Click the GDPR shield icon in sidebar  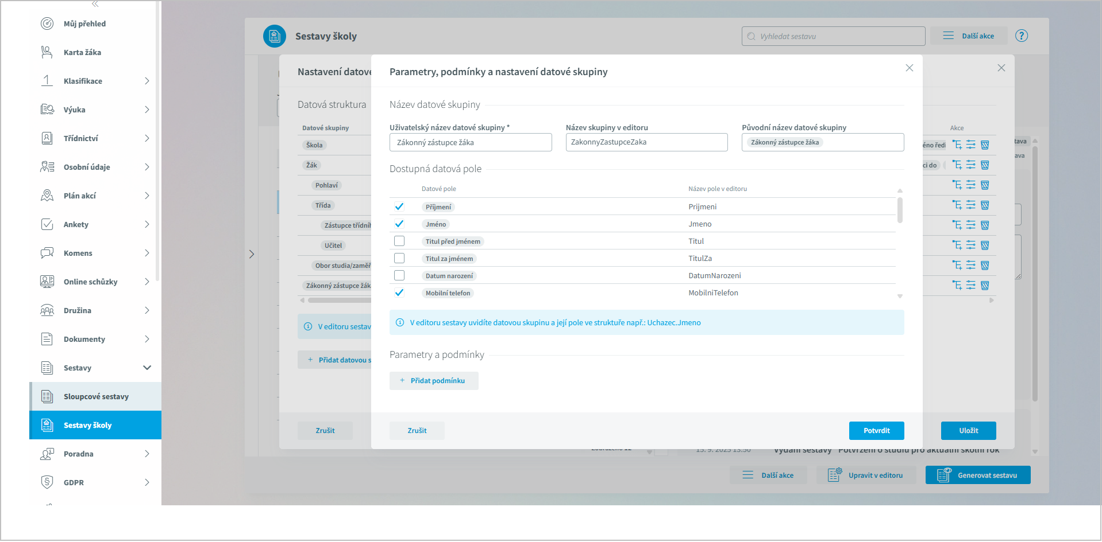47,482
